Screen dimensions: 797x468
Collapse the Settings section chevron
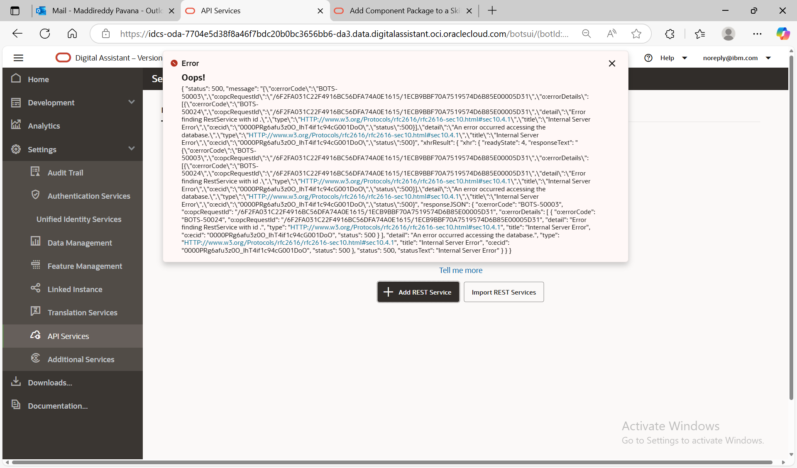point(132,149)
